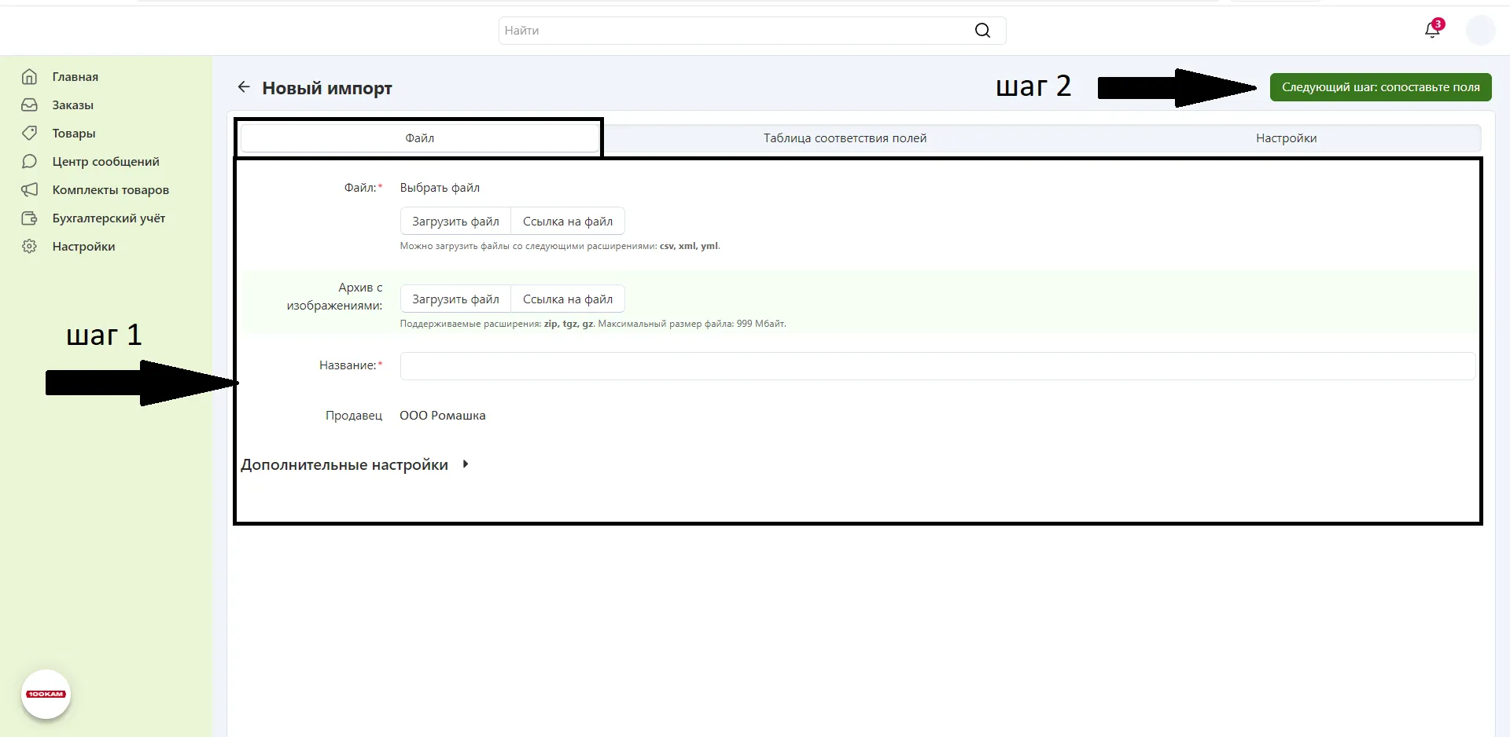Viewport: 1510px width, 737px height.
Task: Switch to Таблица соответствия полей tab
Action: (x=845, y=138)
